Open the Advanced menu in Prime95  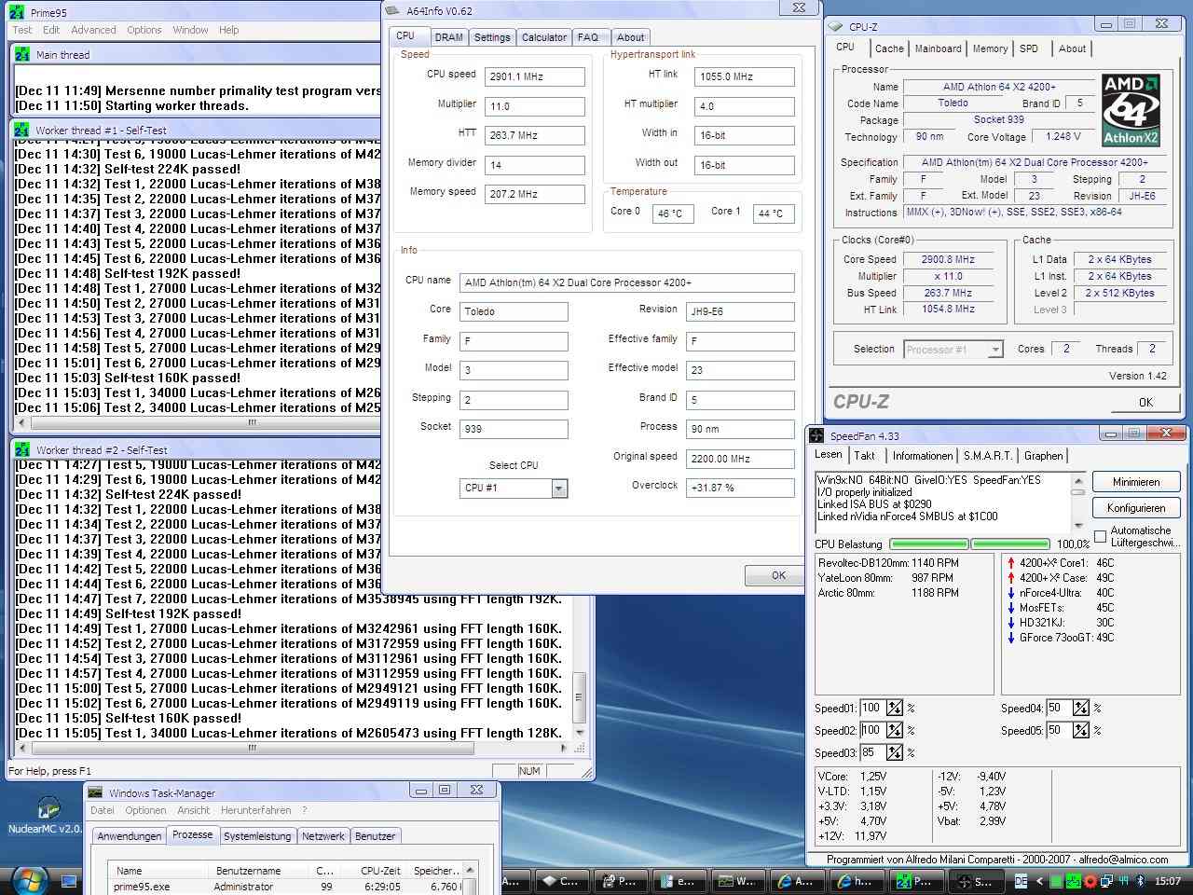click(93, 30)
